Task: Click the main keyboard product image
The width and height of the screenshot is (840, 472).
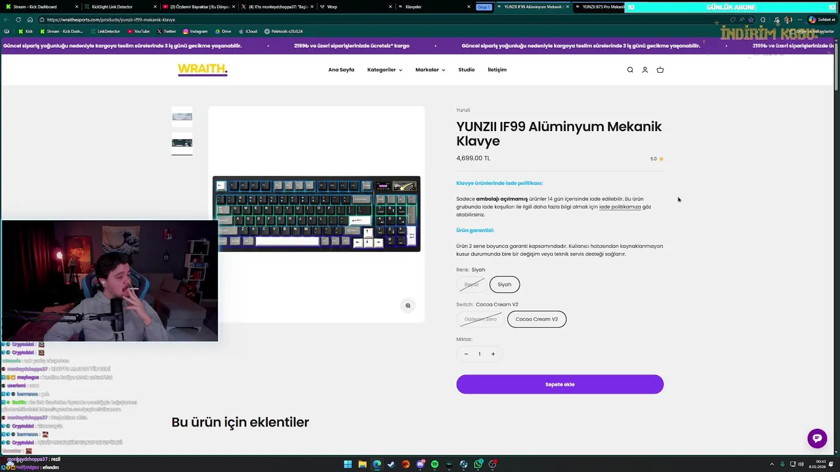Action: pyautogui.click(x=316, y=214)
